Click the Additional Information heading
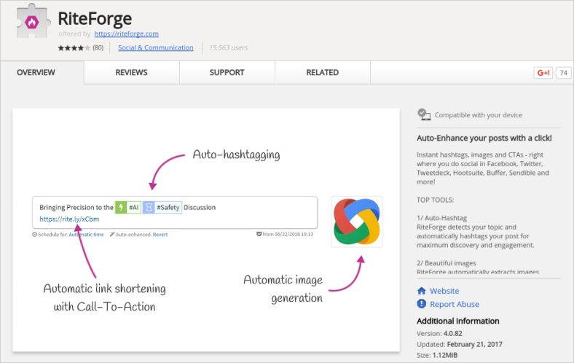Screen dimensions: 574x363 point(457,321)
